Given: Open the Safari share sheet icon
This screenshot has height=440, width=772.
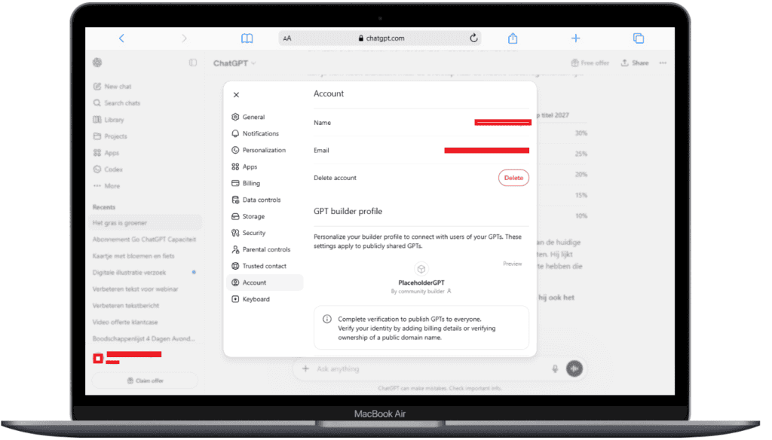Looking at the screenshot, I should 513,38.
